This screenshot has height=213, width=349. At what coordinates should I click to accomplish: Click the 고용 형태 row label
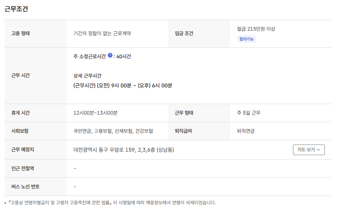(x=20, y=33)
